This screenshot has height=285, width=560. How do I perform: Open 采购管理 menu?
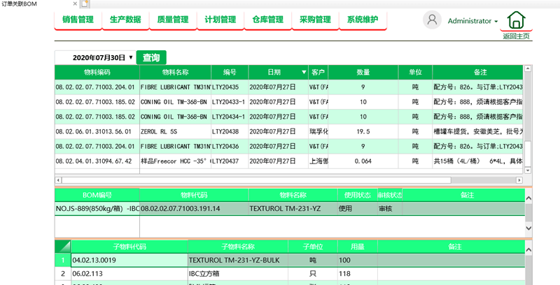pyautogui.click(x=316, y=20)
